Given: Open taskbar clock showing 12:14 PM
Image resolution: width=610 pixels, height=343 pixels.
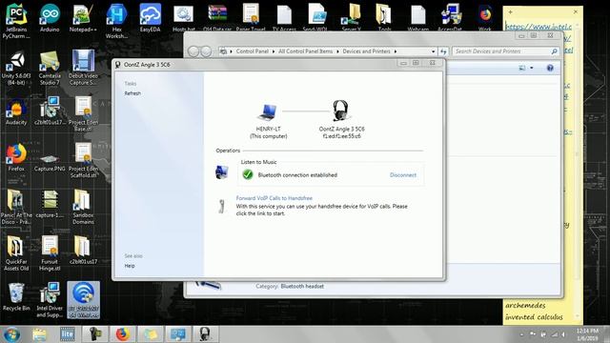Looking at the screenshot, I should coord(587,334).
